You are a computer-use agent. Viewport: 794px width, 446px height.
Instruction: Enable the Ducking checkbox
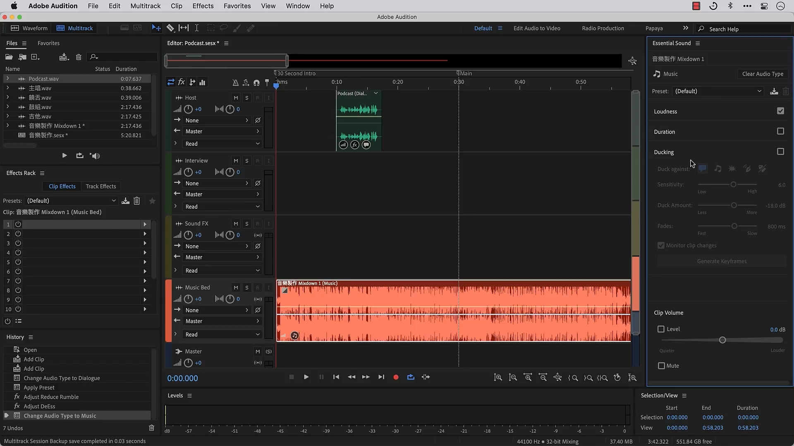tap(780, 152)
